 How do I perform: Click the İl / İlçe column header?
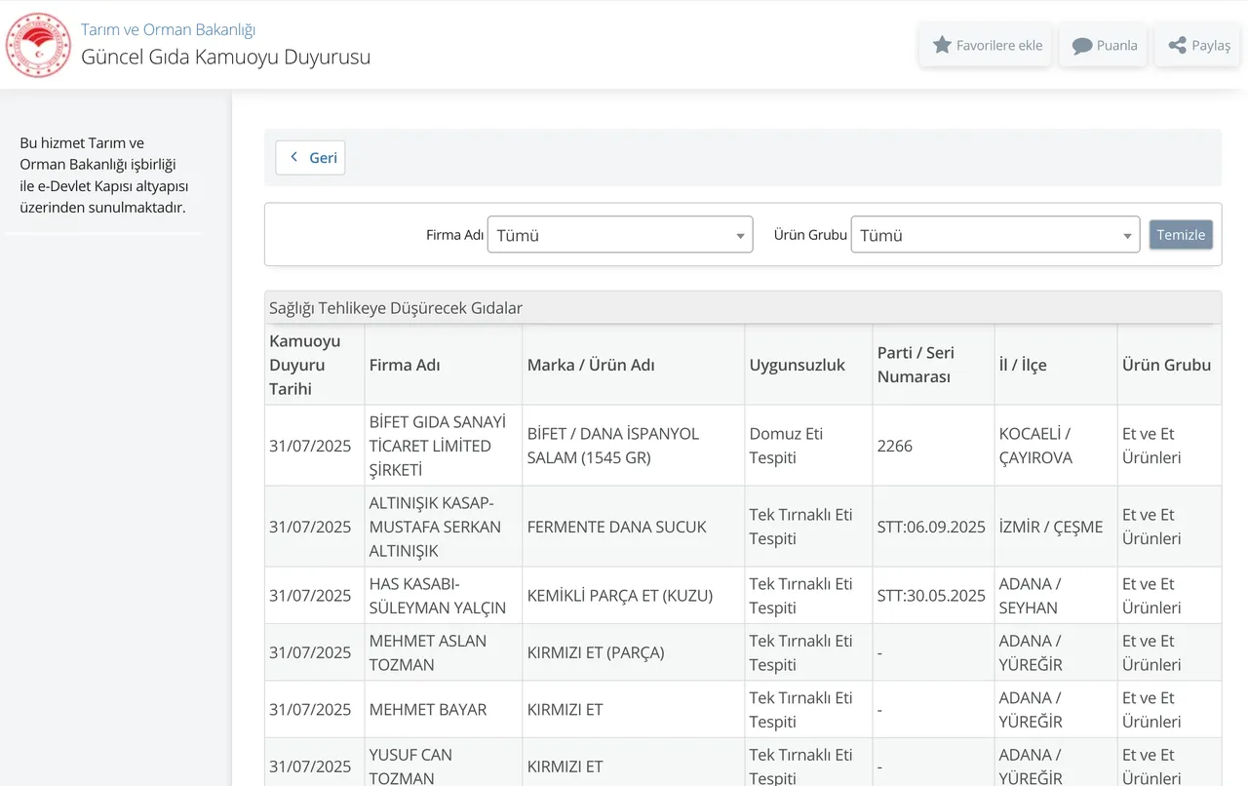[1023, 365]
